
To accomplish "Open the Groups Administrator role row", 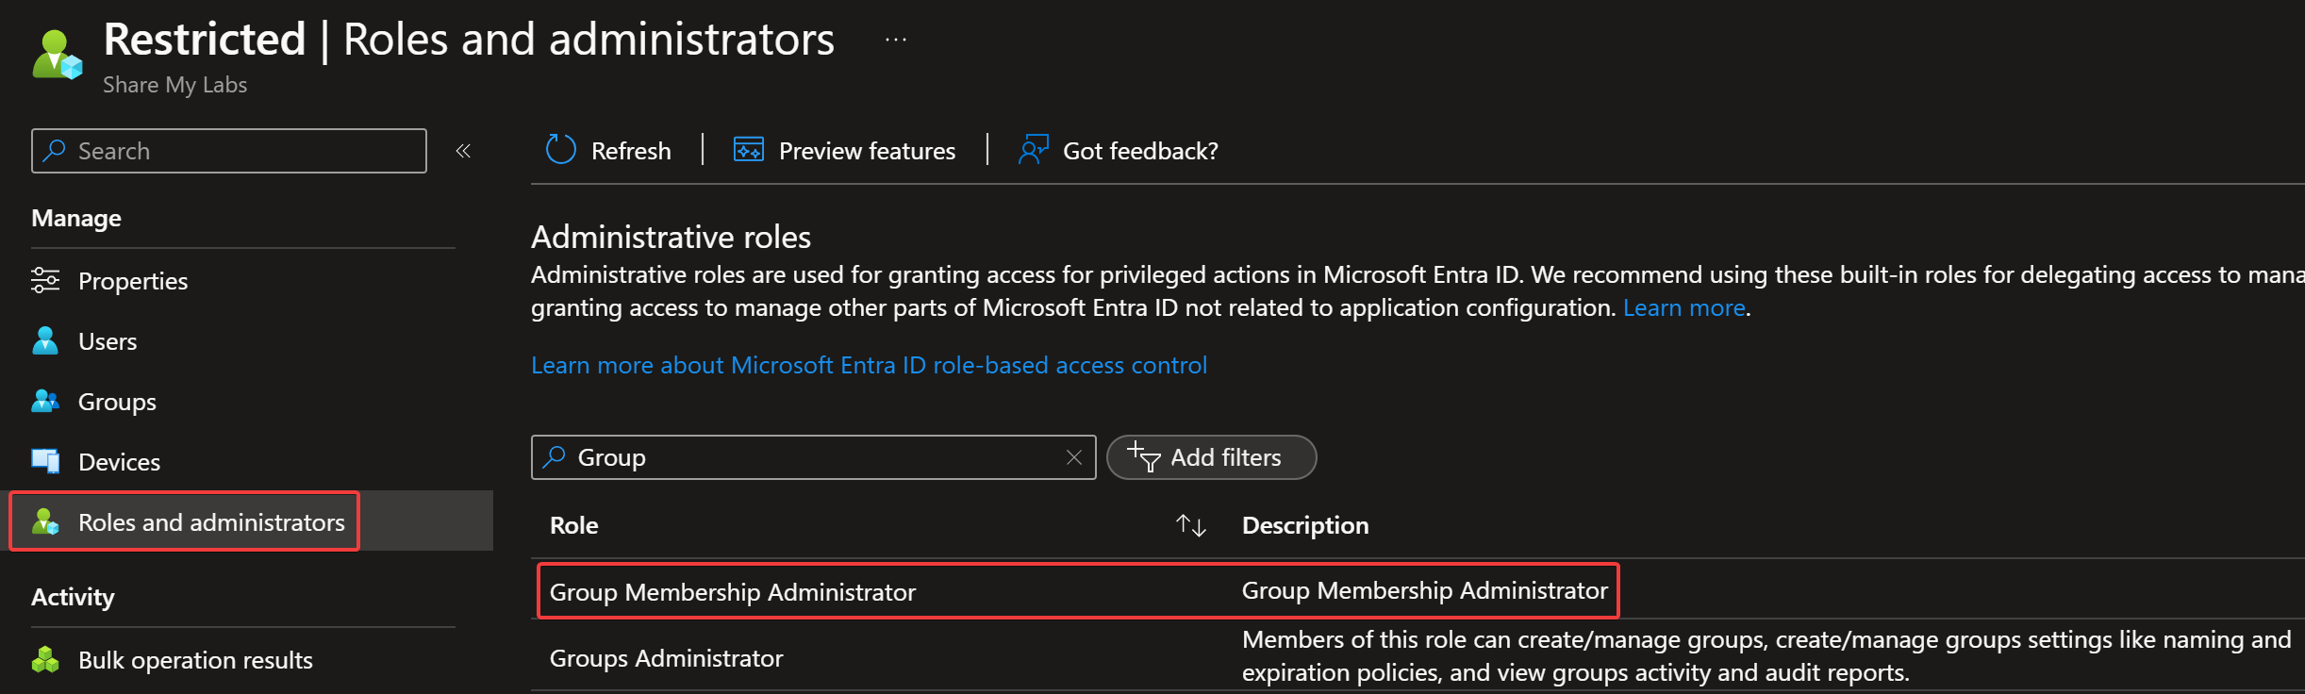I will click(x=666, y=658).
